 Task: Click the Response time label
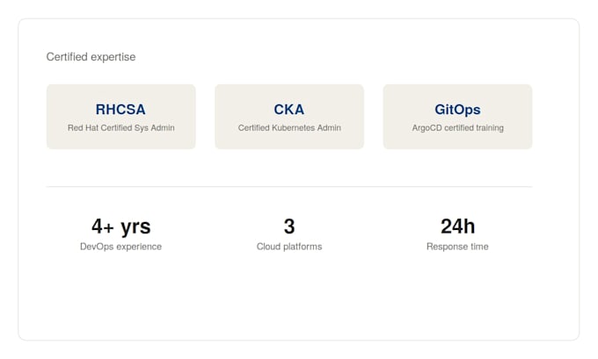tap(457, 247)
